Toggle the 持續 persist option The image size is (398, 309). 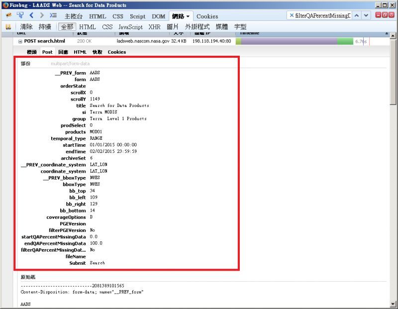45,27
